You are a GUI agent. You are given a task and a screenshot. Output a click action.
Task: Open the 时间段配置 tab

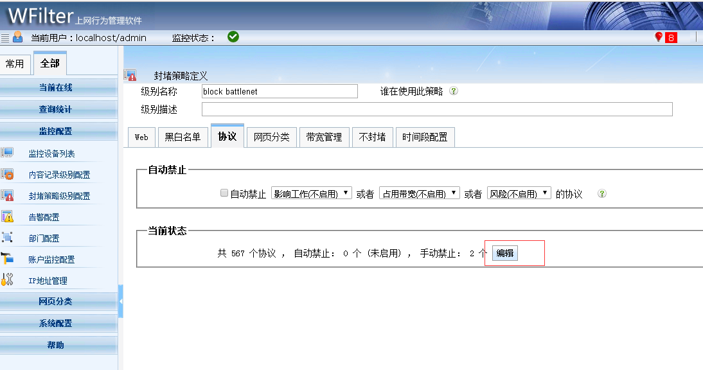(425, 137)
